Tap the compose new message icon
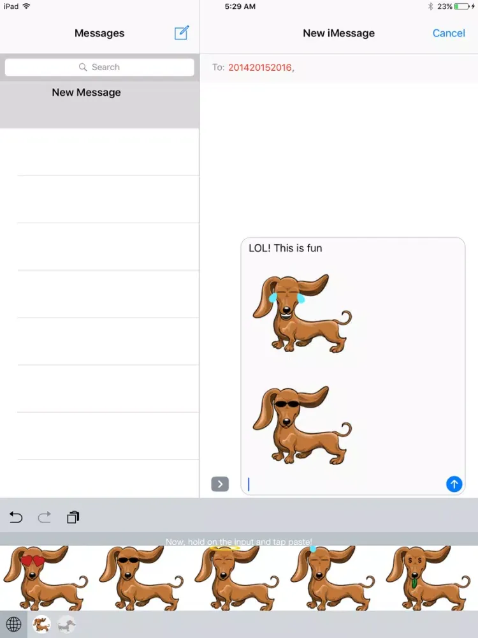Screen dimensions: 478x638 coord(181,33)
